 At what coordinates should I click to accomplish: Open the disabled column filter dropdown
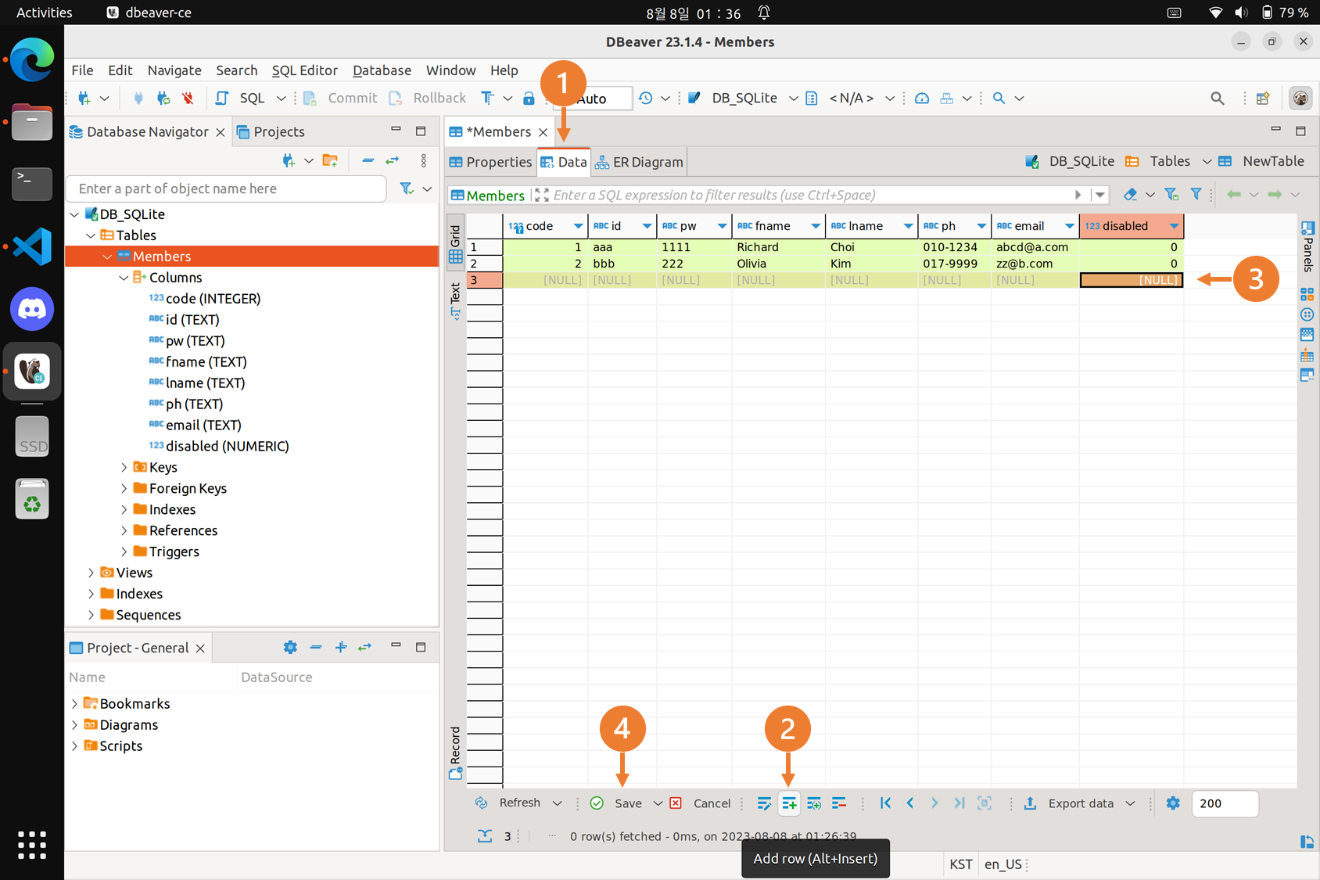point(1174,226)
